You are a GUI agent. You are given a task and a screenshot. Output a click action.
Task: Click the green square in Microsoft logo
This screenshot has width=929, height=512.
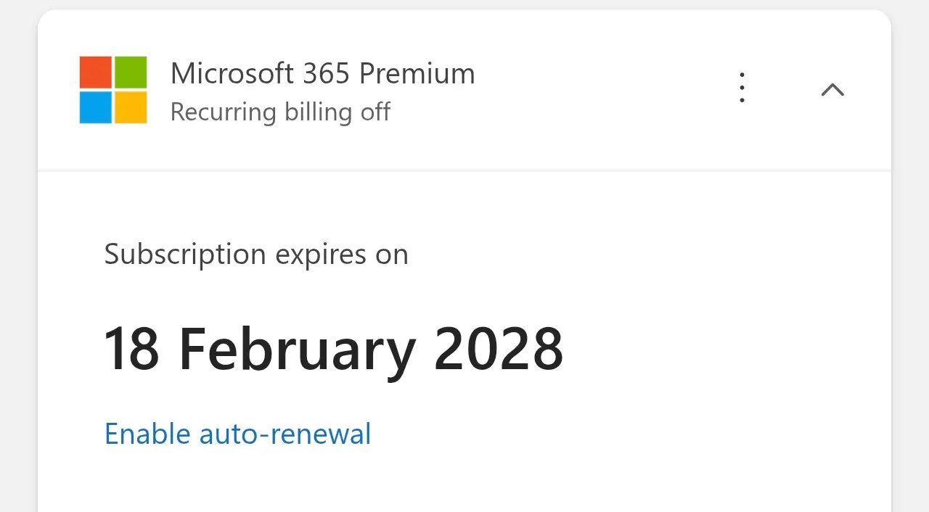(x=131, y=73)
